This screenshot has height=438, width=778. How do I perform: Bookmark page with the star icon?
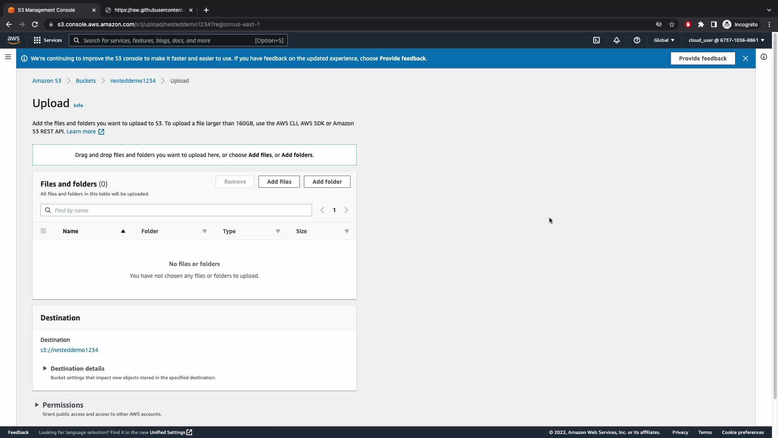pyautogui.click(x=672, y=24)
